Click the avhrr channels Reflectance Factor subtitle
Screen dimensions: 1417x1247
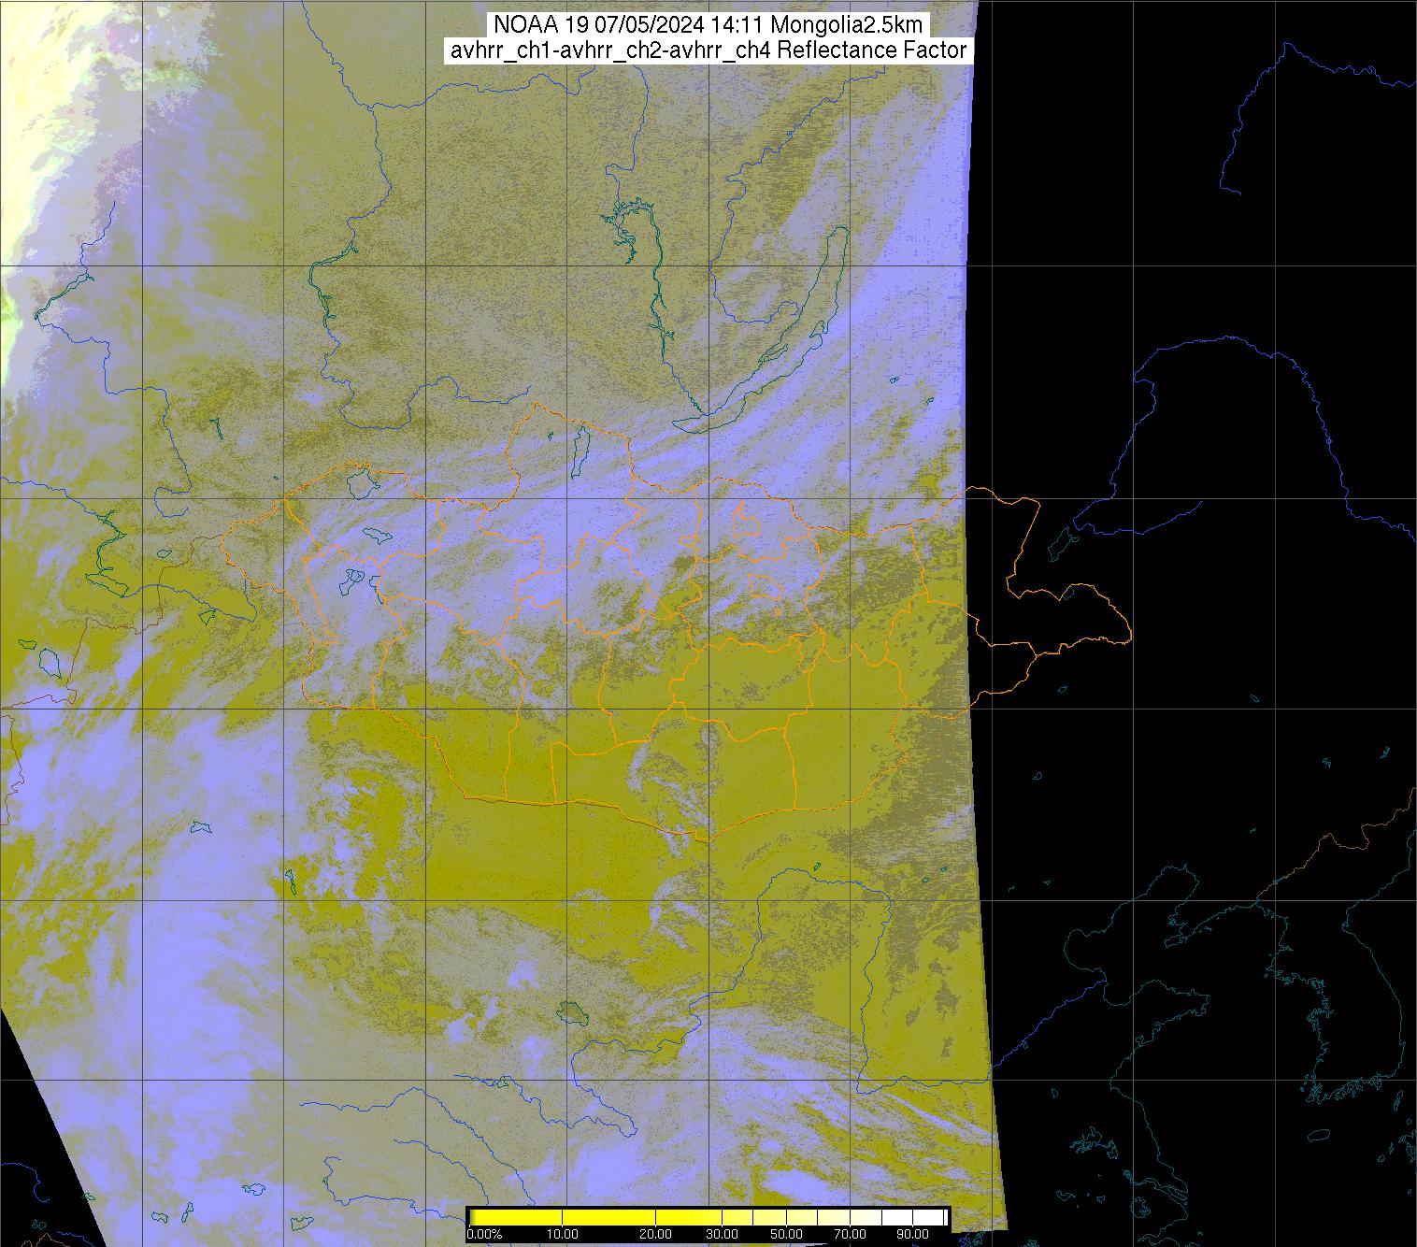(x=708, y=50)
